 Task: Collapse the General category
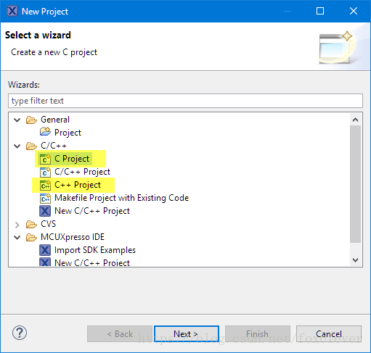[17, 120]
